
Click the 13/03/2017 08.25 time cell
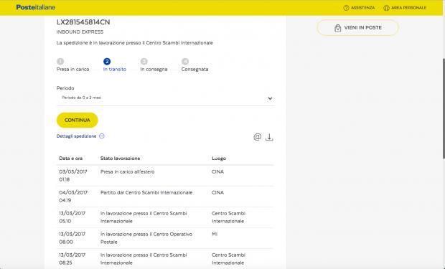coord(72,259)
